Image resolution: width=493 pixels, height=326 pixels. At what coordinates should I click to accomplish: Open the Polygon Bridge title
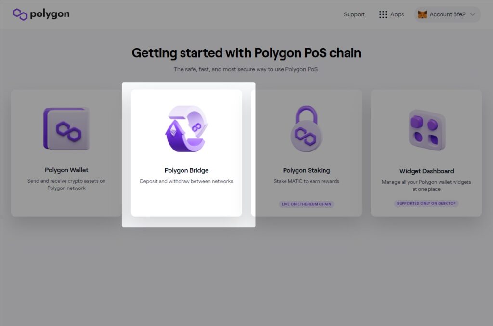(x=186, y=170)
